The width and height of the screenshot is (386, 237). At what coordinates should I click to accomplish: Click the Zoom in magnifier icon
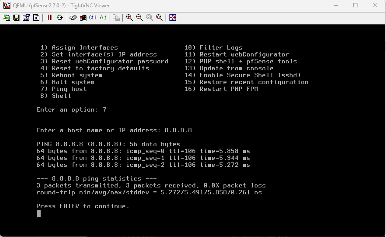[129, 17]
